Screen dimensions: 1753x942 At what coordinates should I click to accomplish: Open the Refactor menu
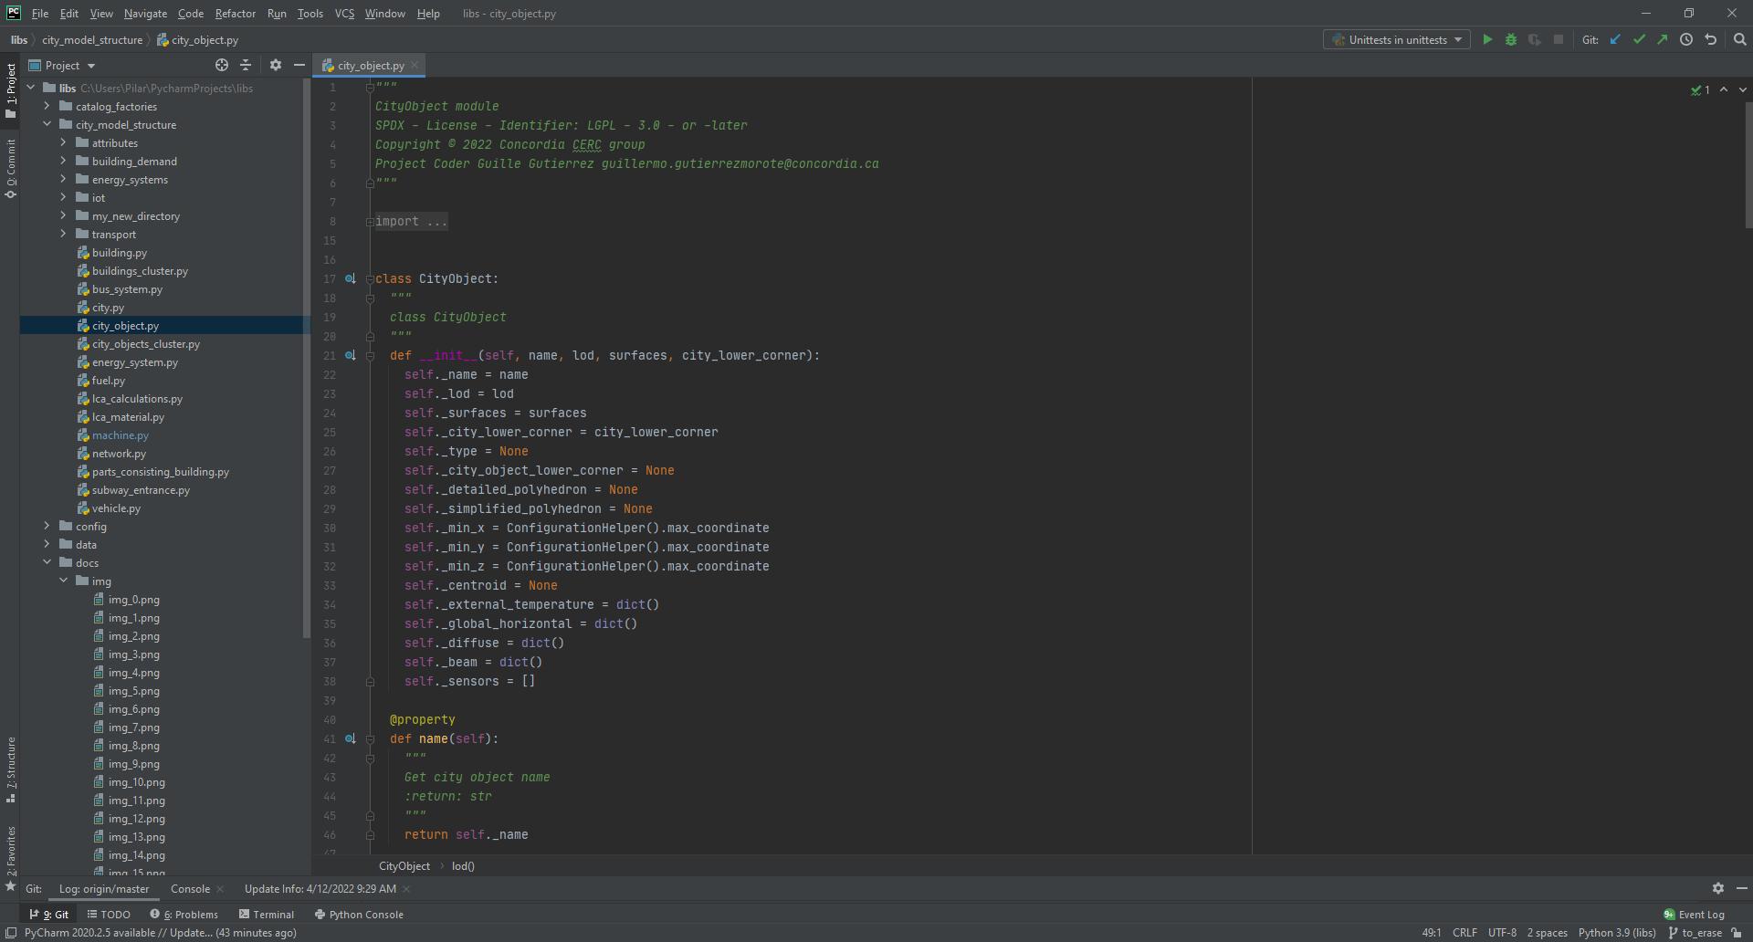(235, 13)
